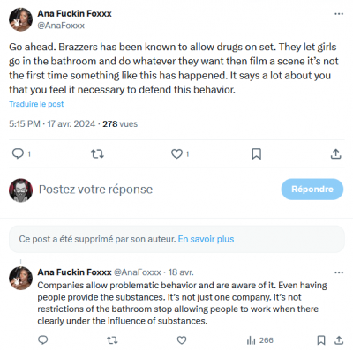Screen dimensions: 353x350
Task: Repost the main tweet using the retweet icon
Action: (x=97, y=153)
